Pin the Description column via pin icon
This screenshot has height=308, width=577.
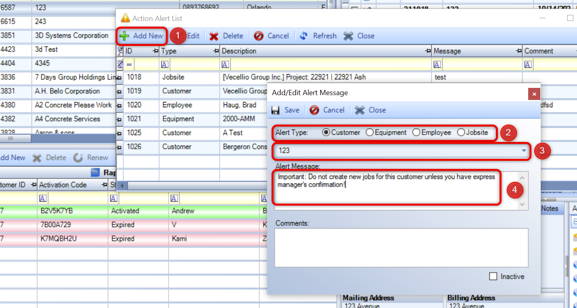(428, 51)
